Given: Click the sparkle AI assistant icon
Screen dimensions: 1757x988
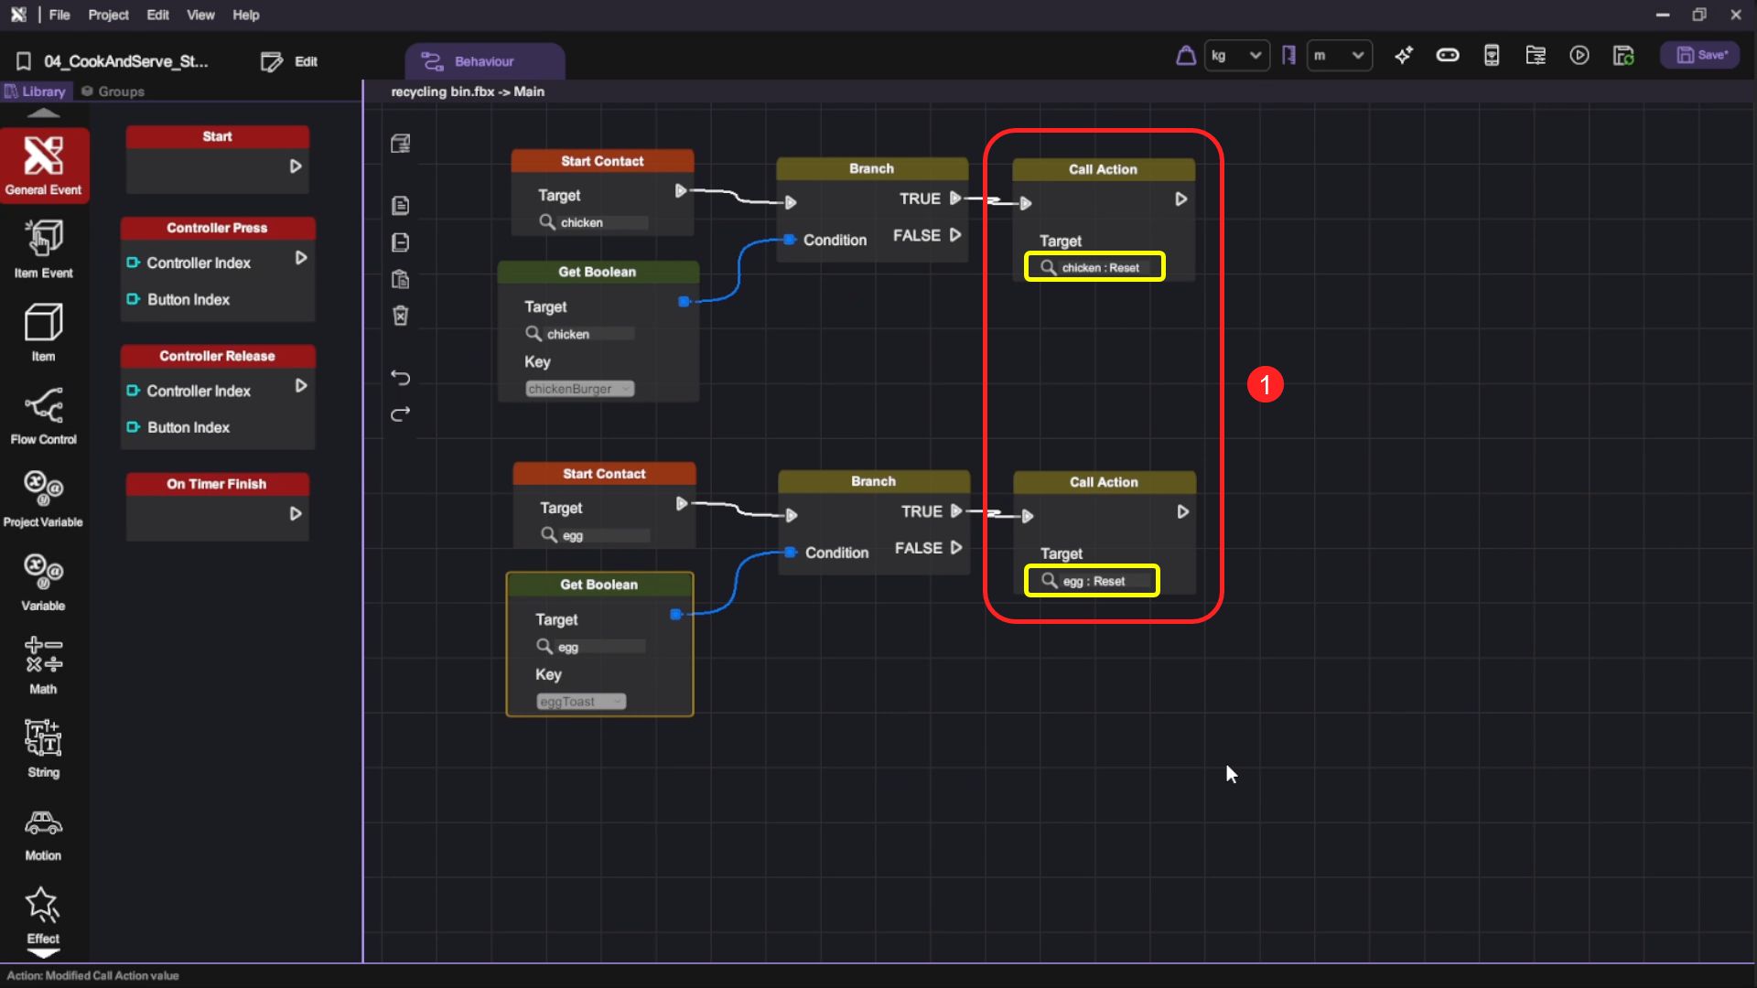Looking at the screenshot, I should [x=1403, y=56].
